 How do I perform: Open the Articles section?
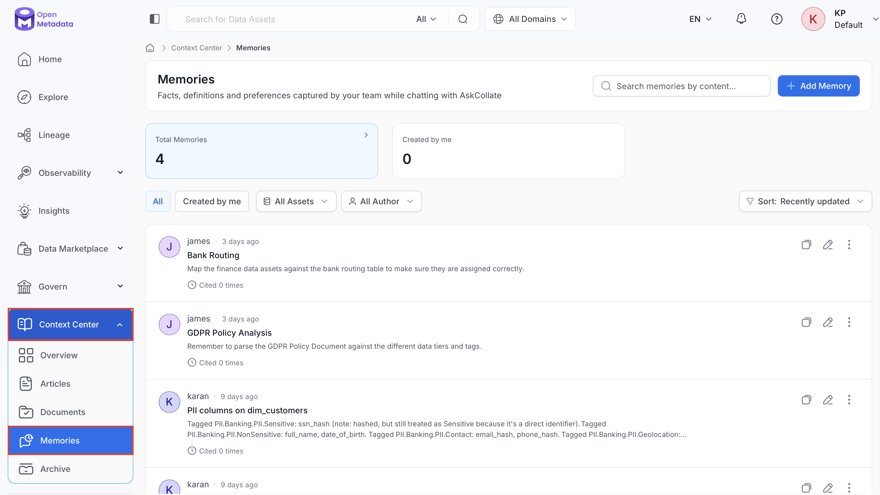70,384
